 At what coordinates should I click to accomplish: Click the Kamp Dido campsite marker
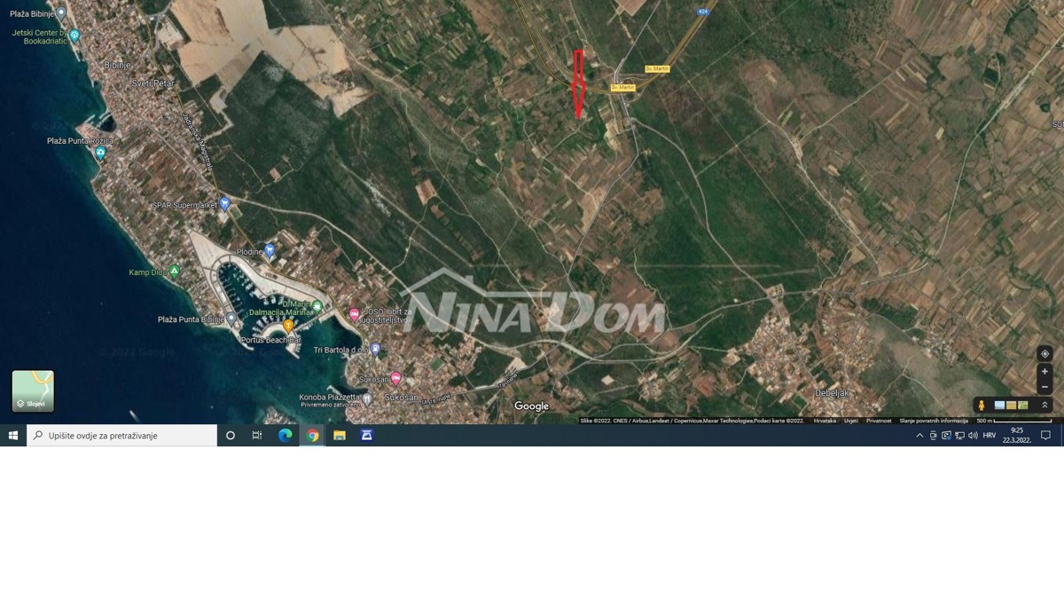[175, 272]
